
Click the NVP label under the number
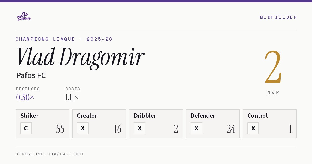pos(273,92)
